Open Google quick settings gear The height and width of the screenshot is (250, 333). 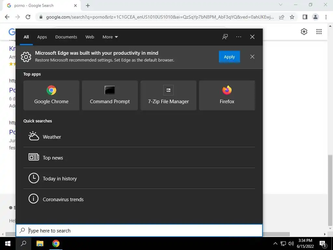click(x=304, y=32)
